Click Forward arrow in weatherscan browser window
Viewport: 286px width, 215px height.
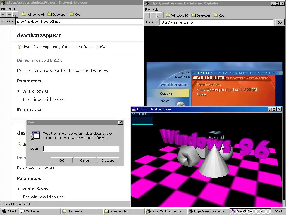(x=153, y=15)
